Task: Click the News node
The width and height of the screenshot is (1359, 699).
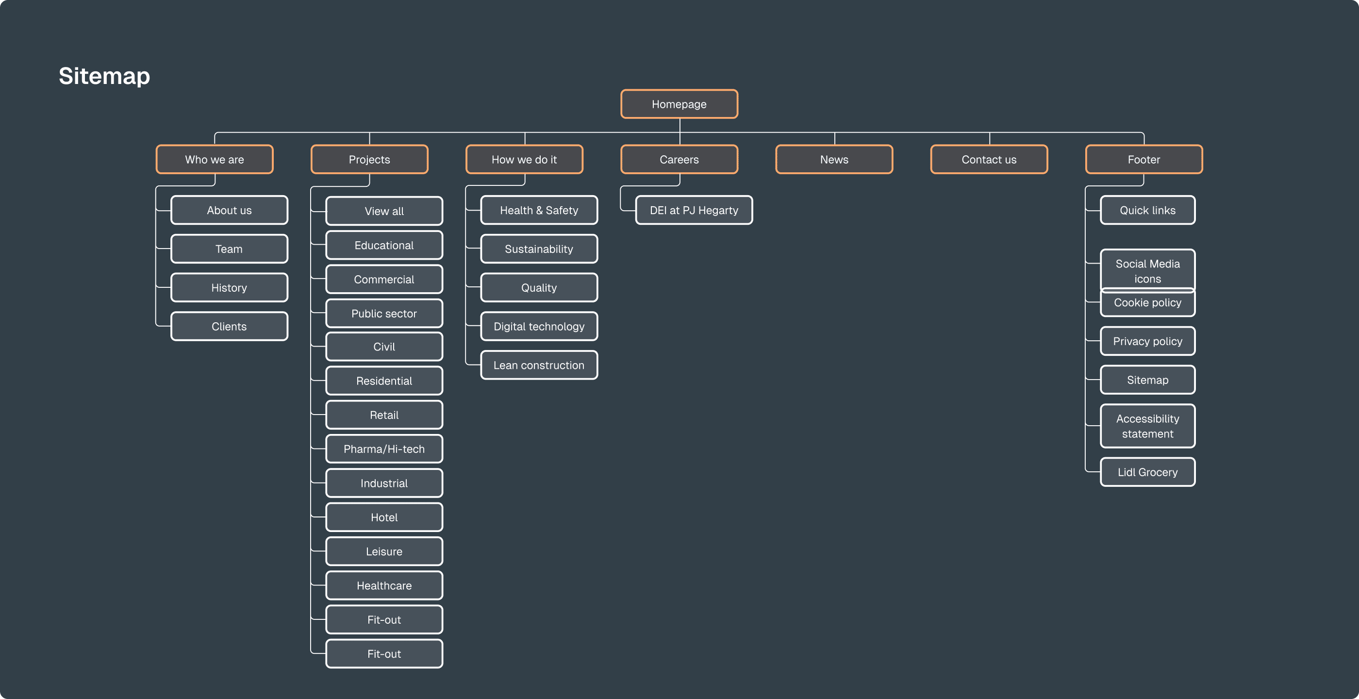Action: click(x=834, y=159)
